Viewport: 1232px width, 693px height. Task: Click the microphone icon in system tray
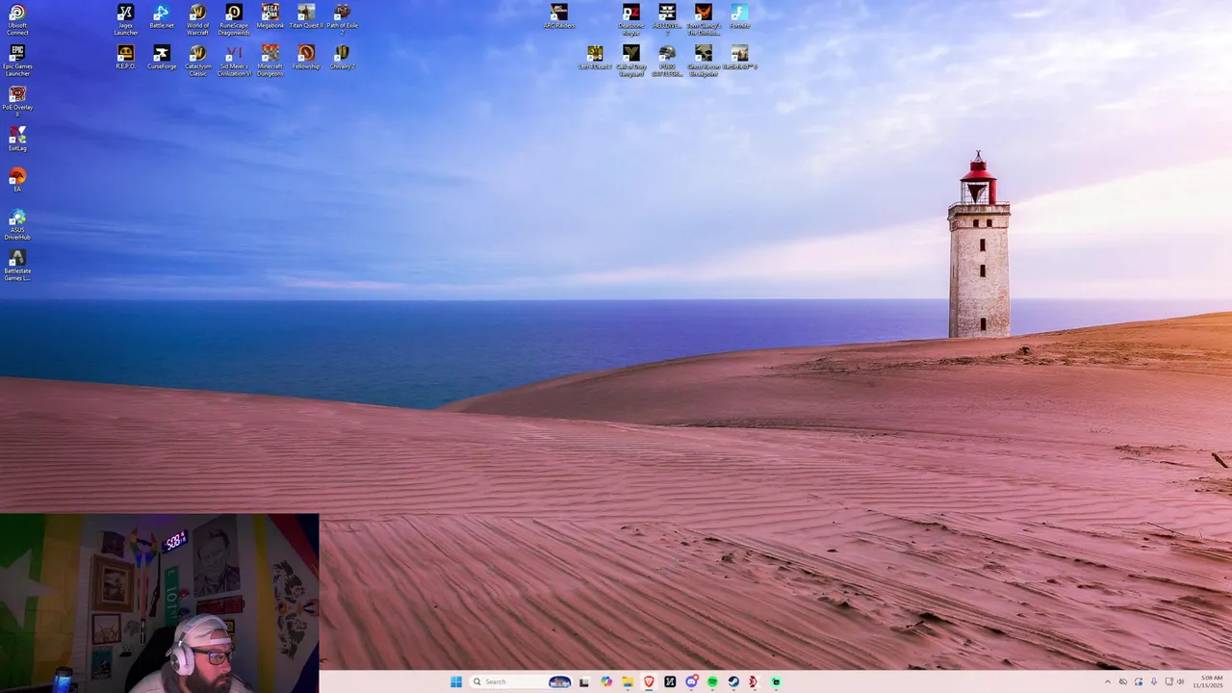click(x=1154, y=681)
